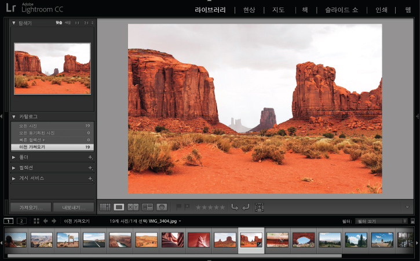Click the badge icon on the selected filmstrip thumbnail
The width and height of the screenshot is (420, 261).
coord(260,244)
